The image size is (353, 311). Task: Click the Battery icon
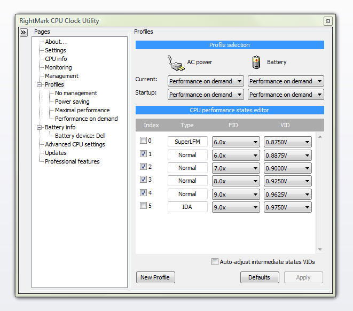coord(256,62)
